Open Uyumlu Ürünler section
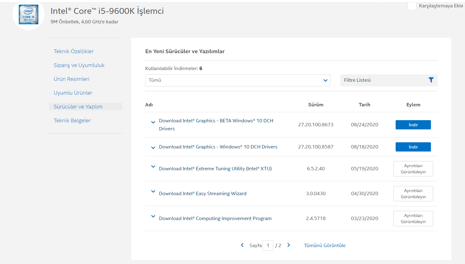This screenshot has width=465, height=264. coord(73,93)
